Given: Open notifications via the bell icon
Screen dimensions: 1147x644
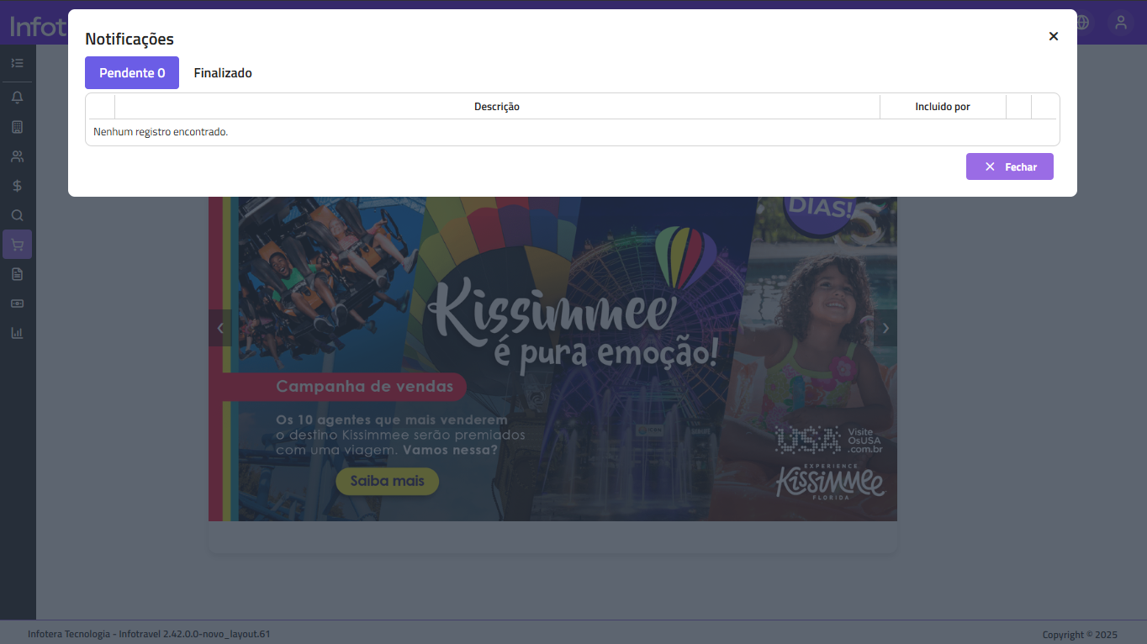Looking at the screenshot, I should tap(17, 98).
